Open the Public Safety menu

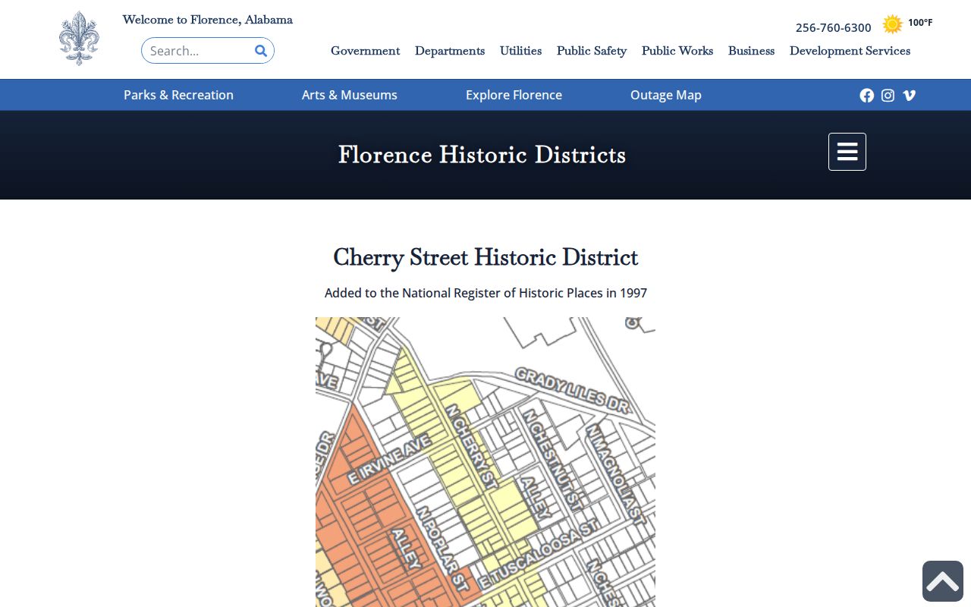(x=592, y=51)
